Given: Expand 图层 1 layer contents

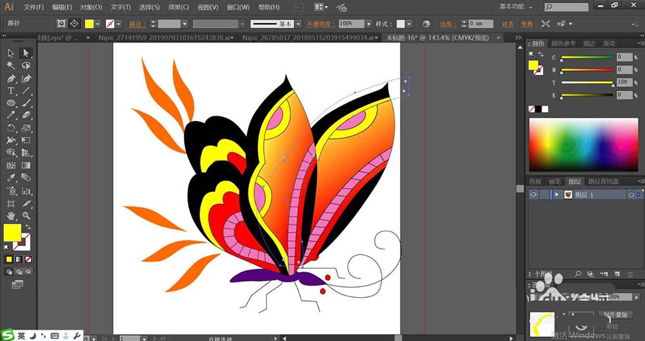Looking at the screenshot, I should [557, 195].
